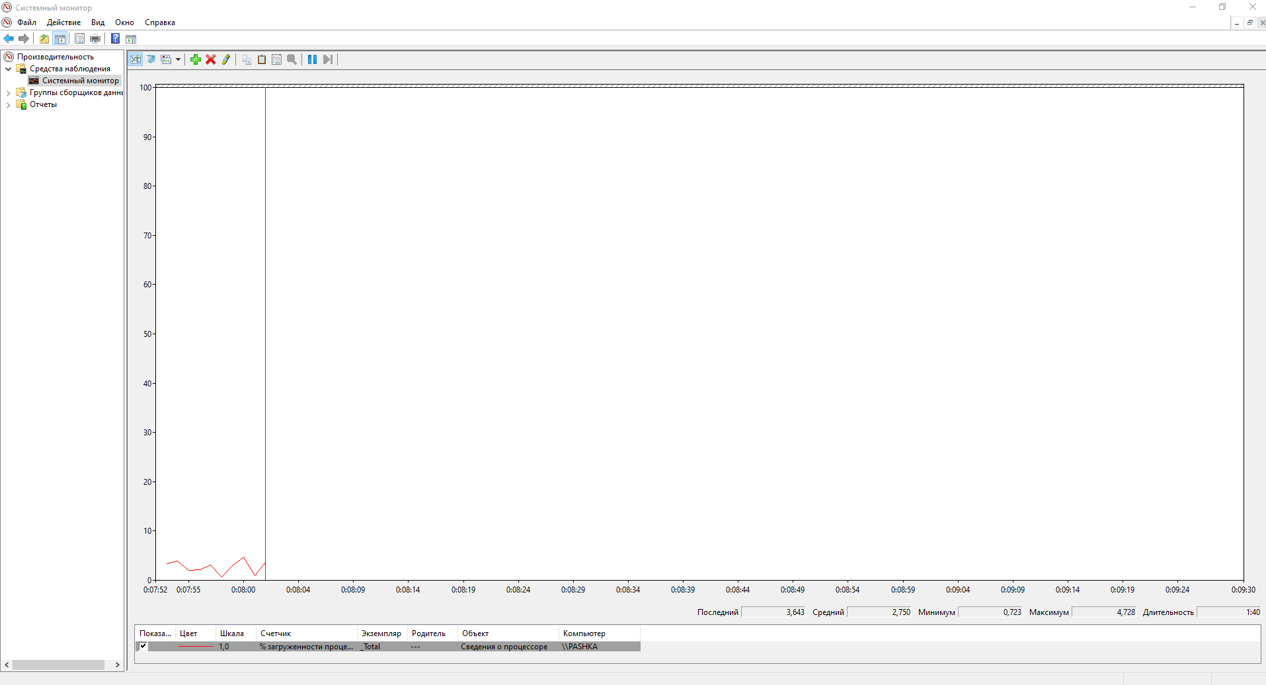Expand Отчеты node arrow
The width and height of the screenshot is (1266, 685).
click(9, 104)
